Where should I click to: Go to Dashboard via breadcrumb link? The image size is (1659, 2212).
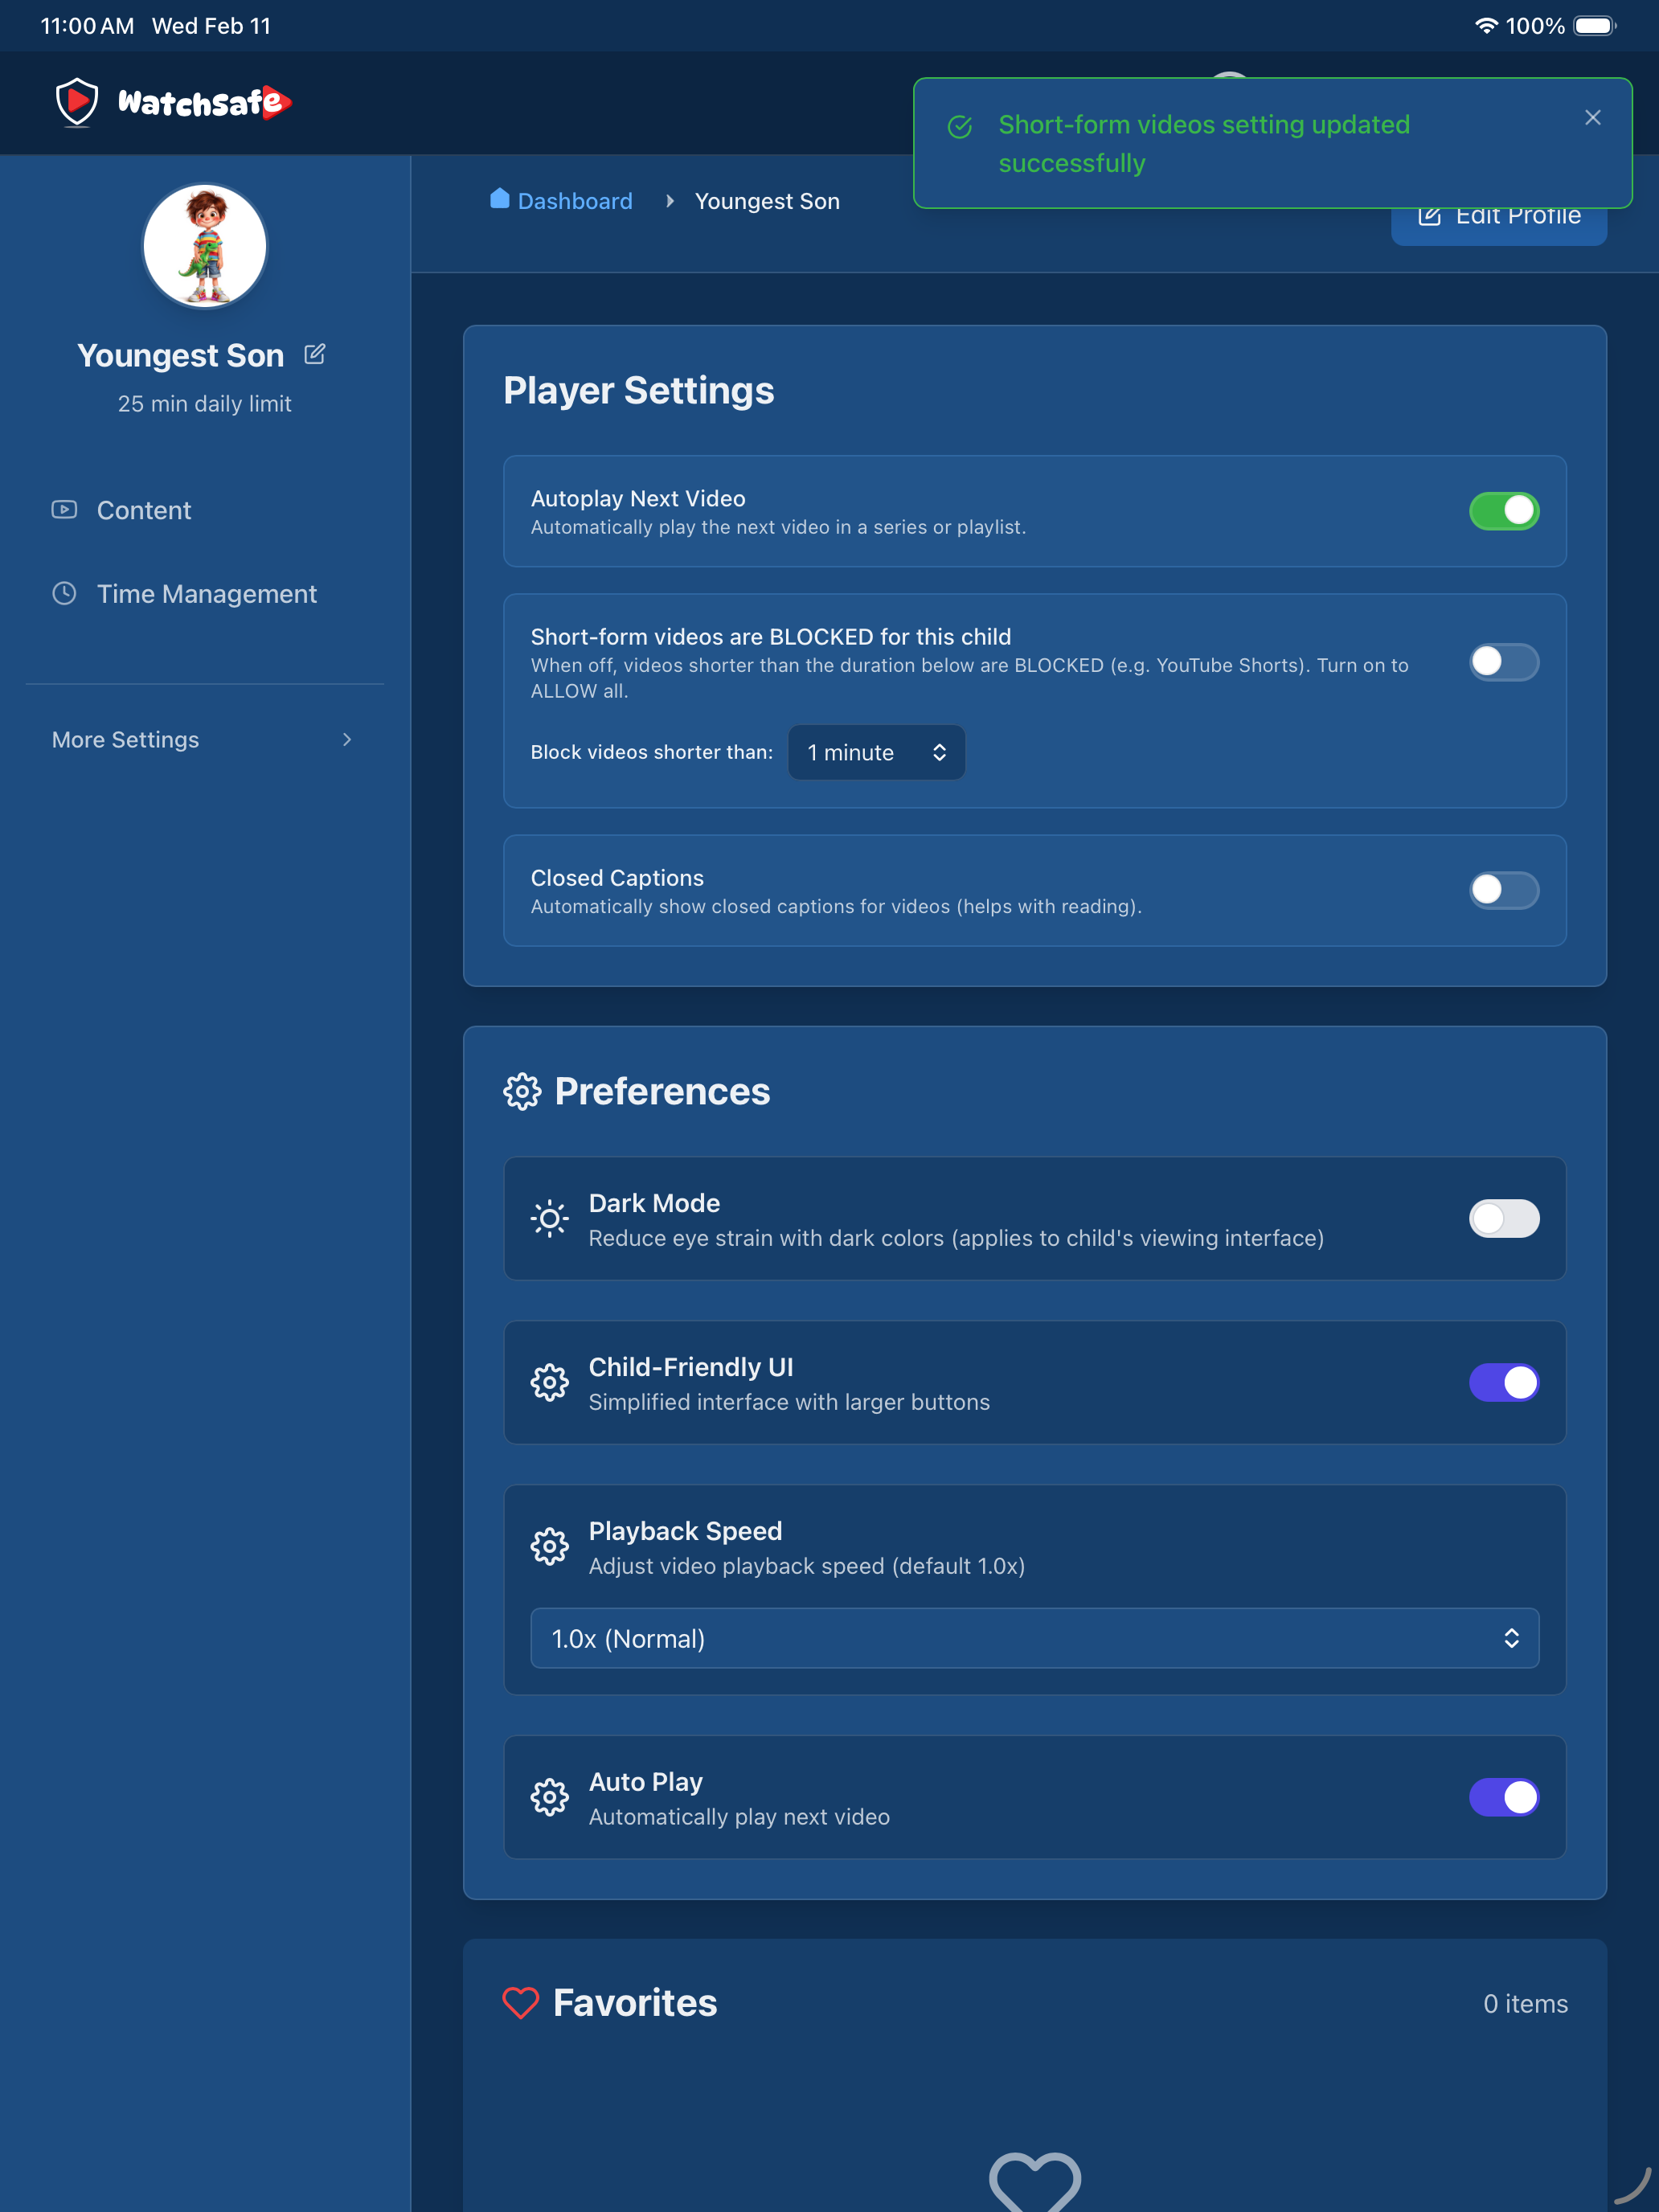pos(562,201)
